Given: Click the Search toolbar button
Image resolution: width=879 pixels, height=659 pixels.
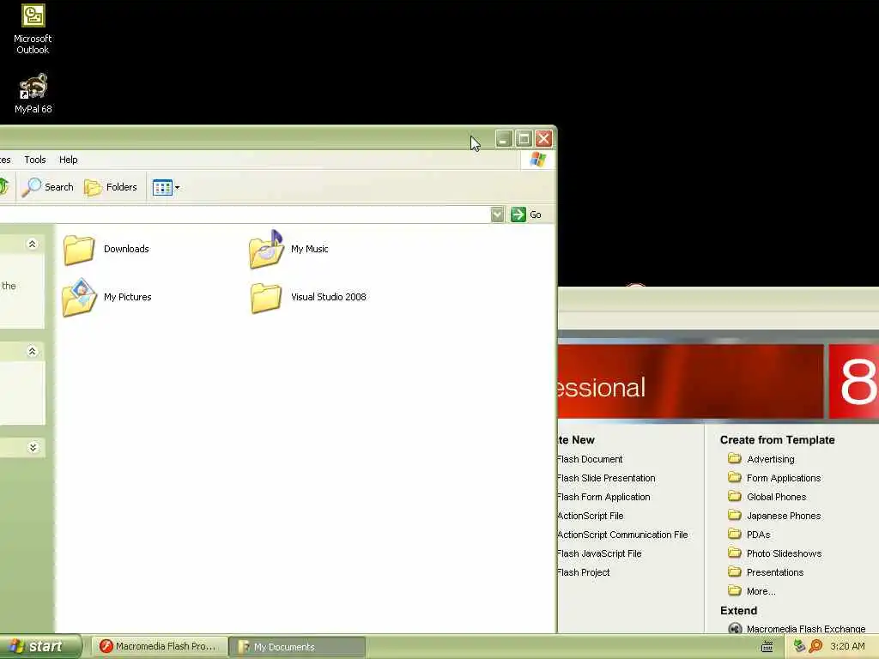Looking at the screenshot, I should click(x=48, y=187).
